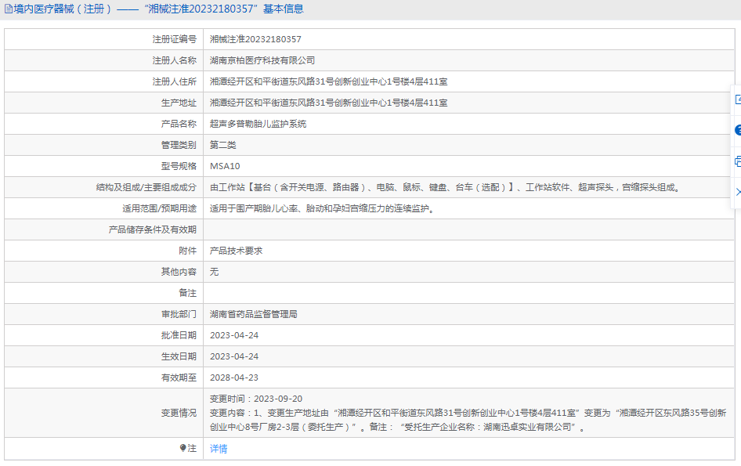Select the 有效期至 row label
The height and width of the screenshot is (466, 741).
tap(179, 377)
